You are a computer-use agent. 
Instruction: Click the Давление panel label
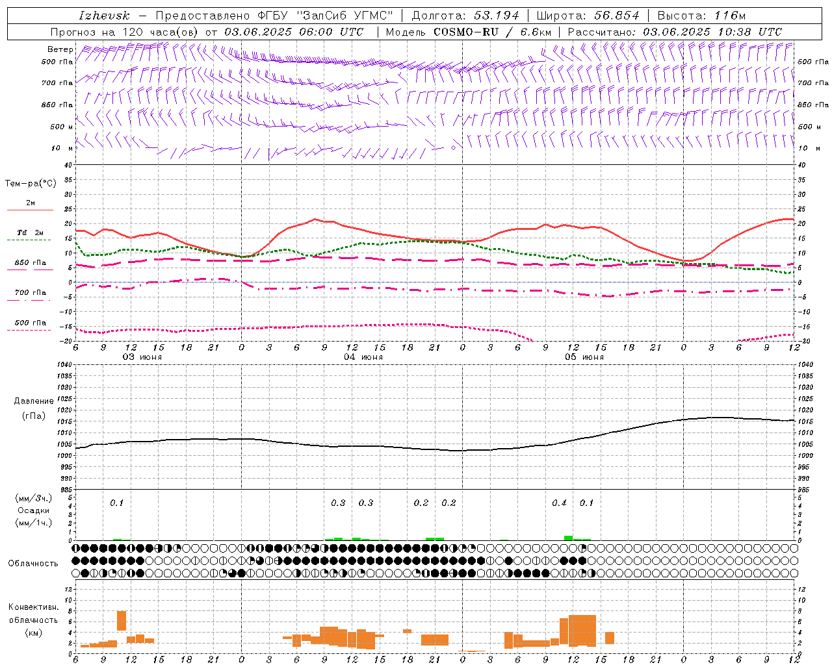click(x=34, y=401)
